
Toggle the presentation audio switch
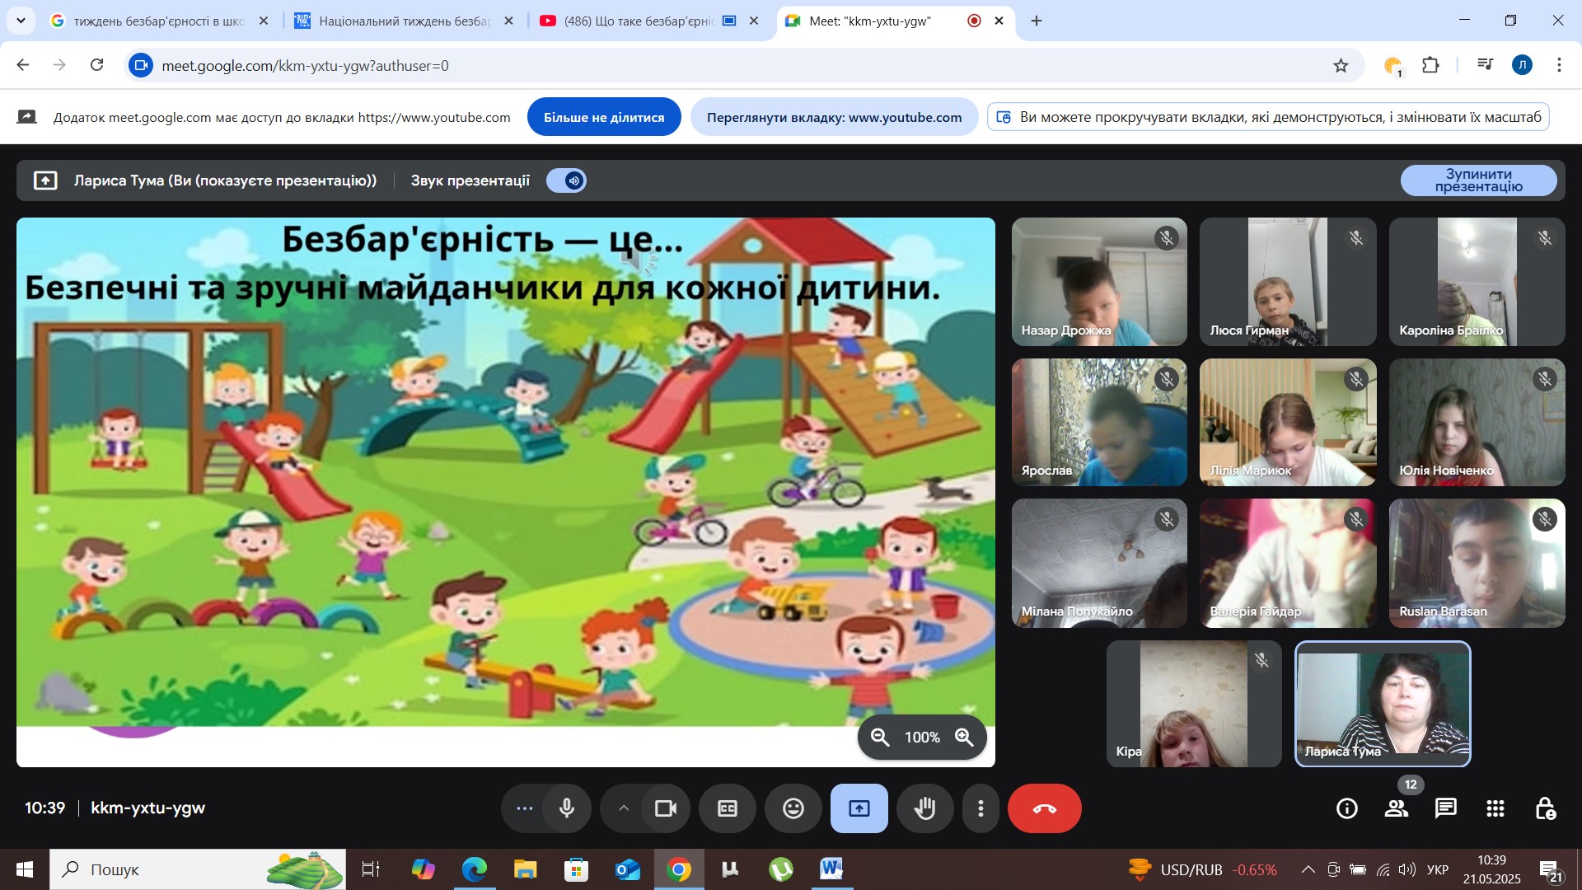tap(567, 180)
